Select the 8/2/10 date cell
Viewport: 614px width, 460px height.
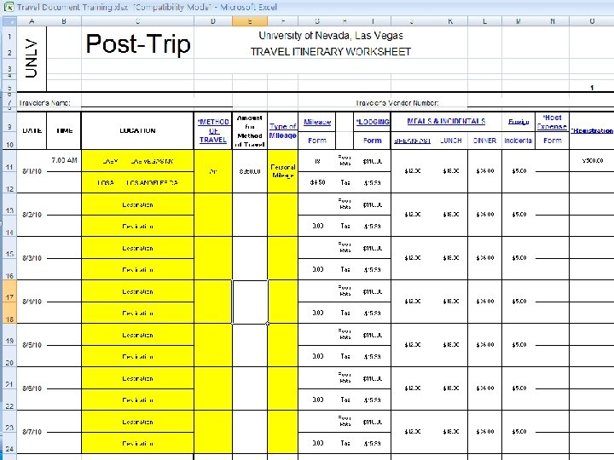pyautogui.click(x=32, y=215)
